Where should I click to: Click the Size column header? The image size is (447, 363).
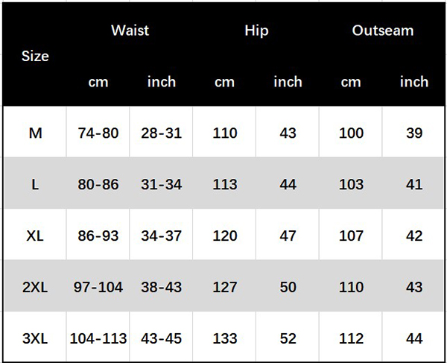(x=35, y=56)
